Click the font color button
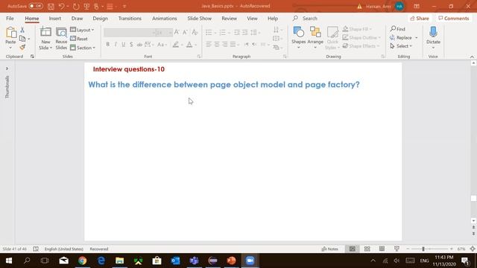Image resolution: width=477 pixels, height=268 pixels. (x=189, y=45)
